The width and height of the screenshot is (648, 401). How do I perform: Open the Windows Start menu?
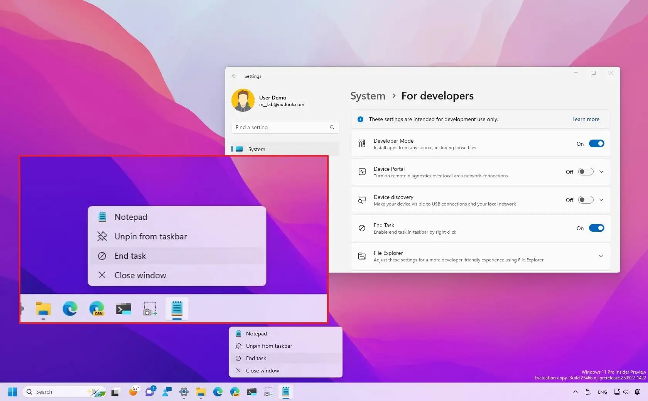tap(12, 392)
